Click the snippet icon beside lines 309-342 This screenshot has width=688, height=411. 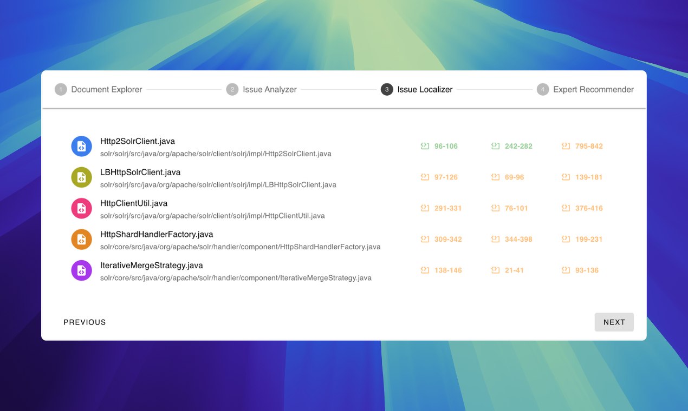[425, 239]
